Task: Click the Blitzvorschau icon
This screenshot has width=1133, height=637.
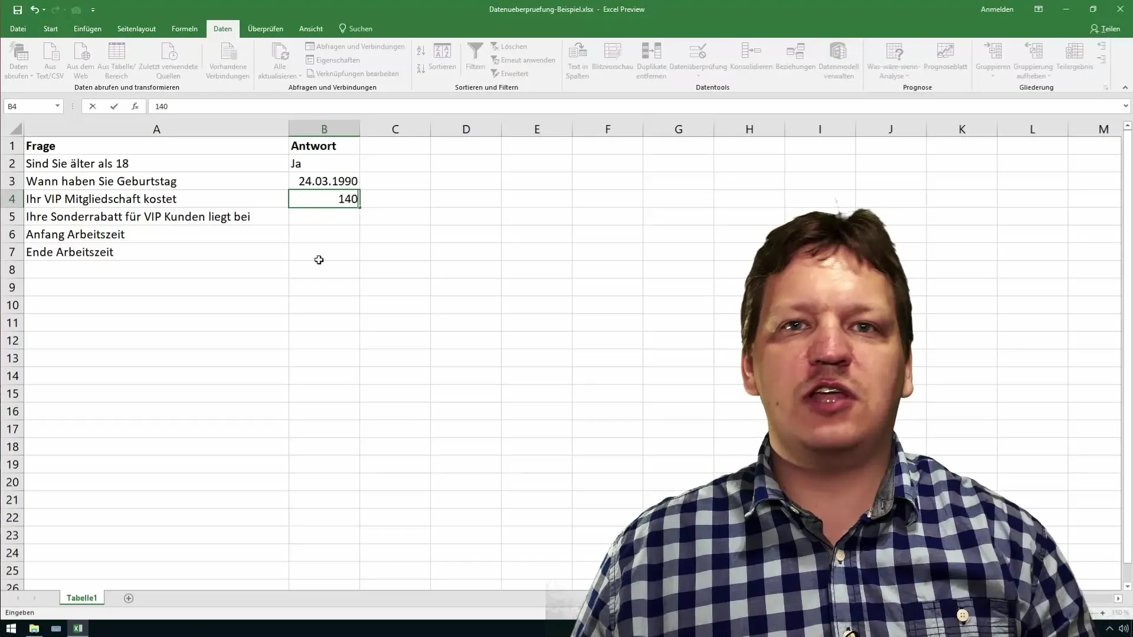Action: (x=613, y=57)
